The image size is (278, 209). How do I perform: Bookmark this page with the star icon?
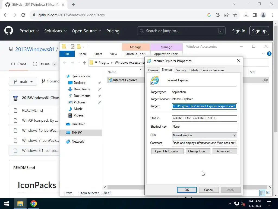point(235,15)
